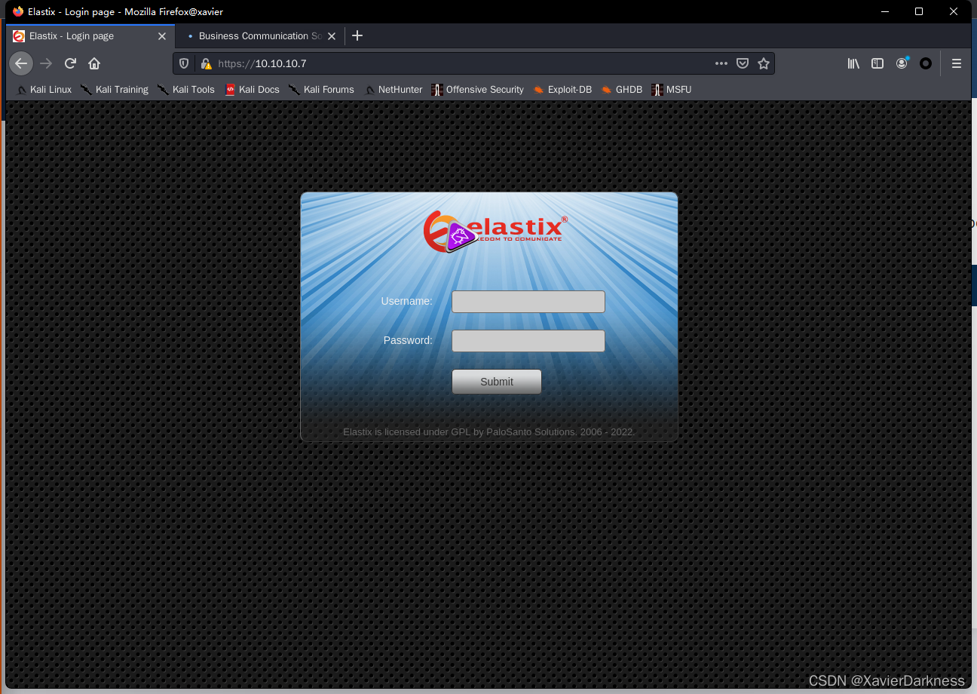977x694 pixels.
Task: Open the Kali Forums bookmark
Action: click(x=321, y=89)
